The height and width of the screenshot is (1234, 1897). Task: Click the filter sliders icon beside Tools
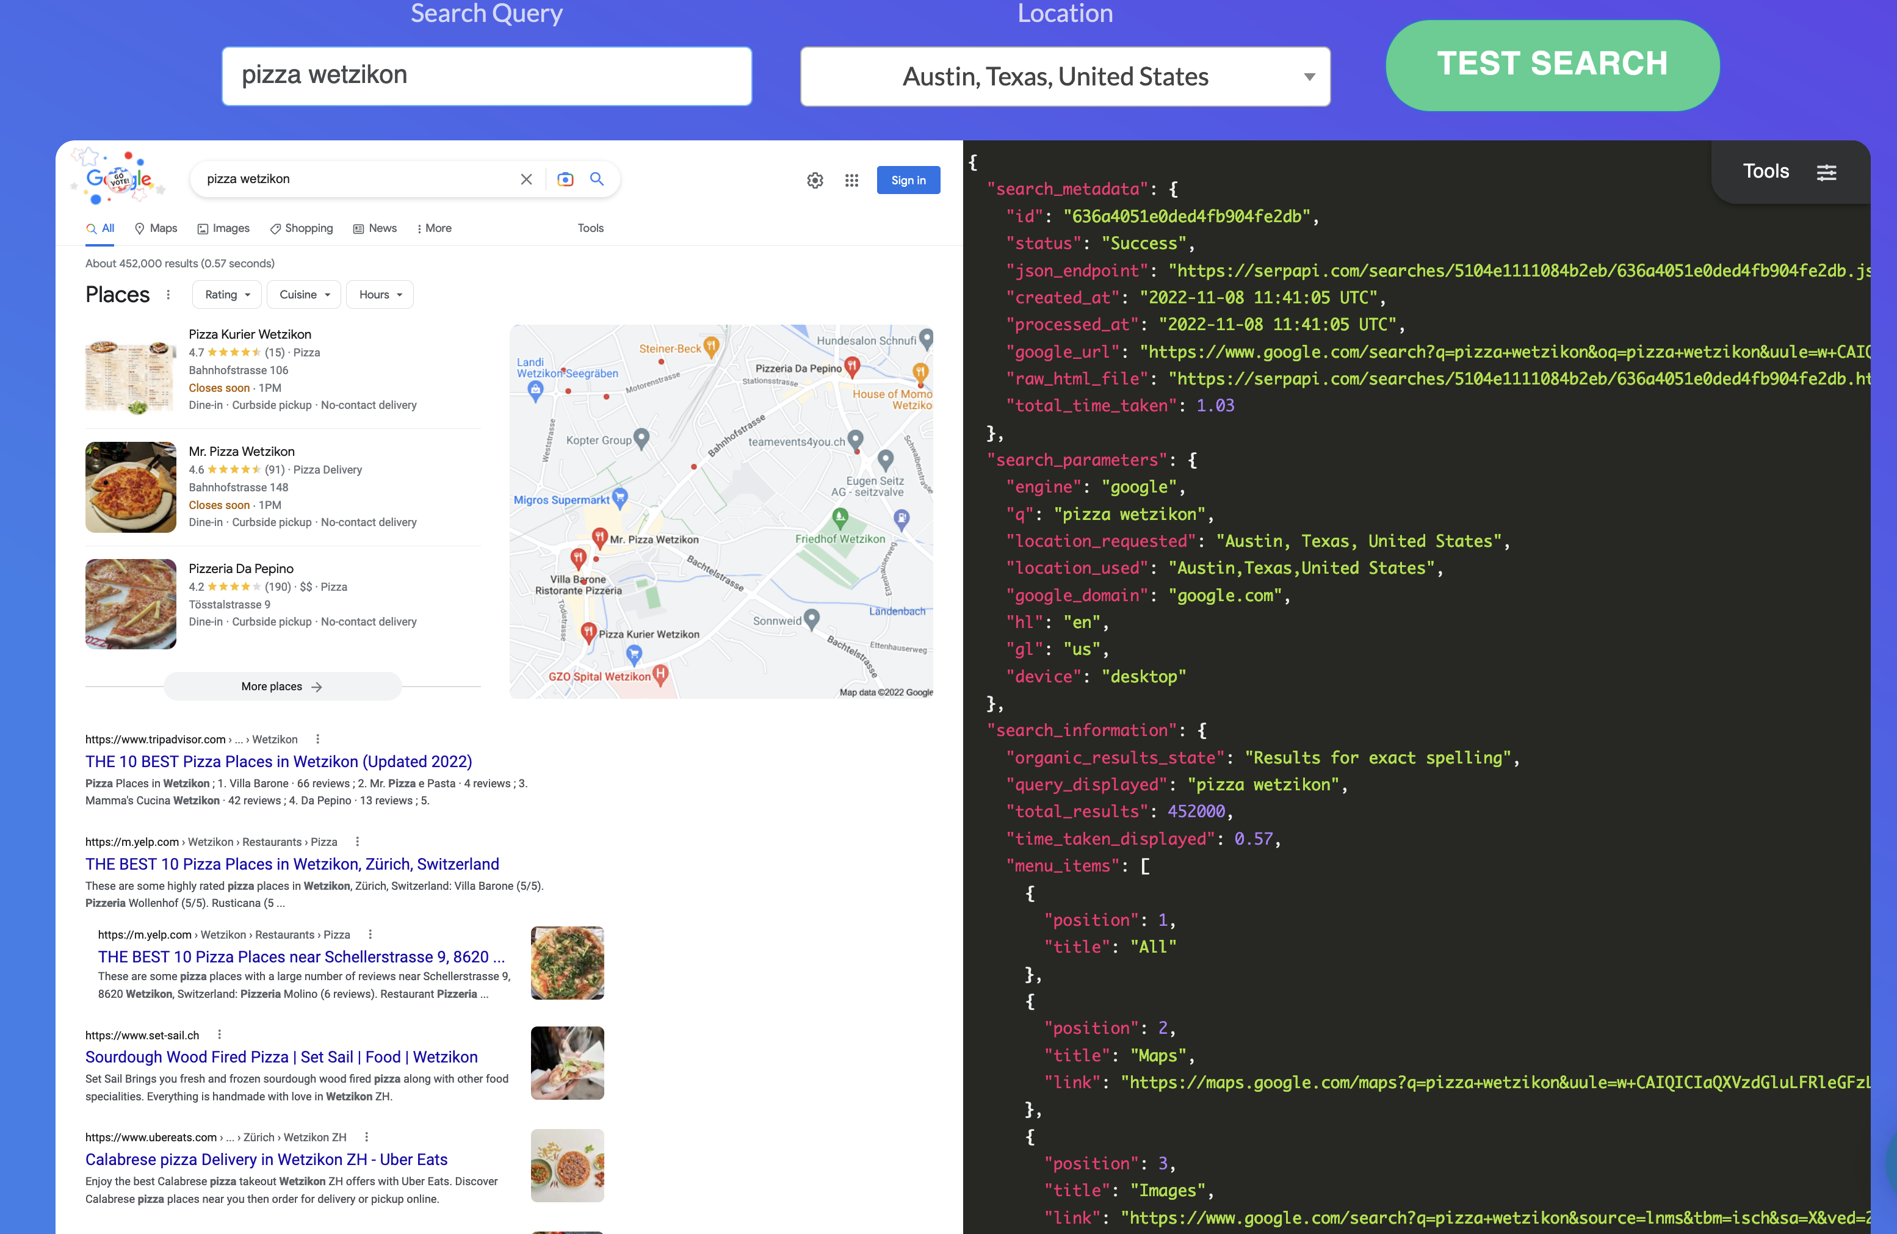pos(1827,171)
